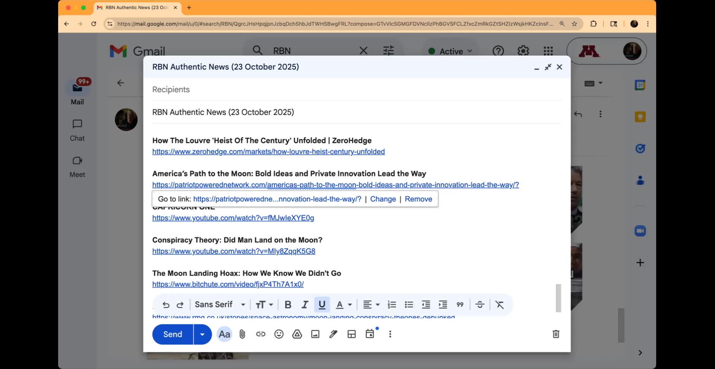715x369 pixels.
Task: Open the youtube.com fMJwIeXYE0g link
Action: (x=233, y=218)
